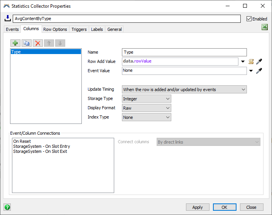Toggle the Enabled checkbox
The width and height of the screenshot is (272, 215).
coord(249,19)
